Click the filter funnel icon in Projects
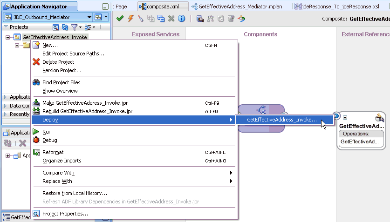390x222 pixels. point(74,27)
